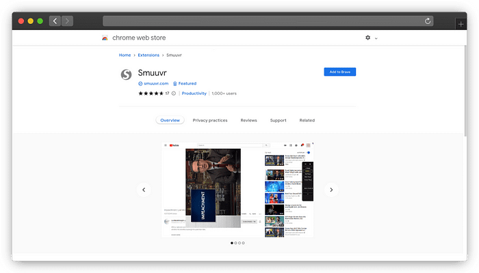This screenshot has width=479, height=273.
Task: Open the settings gear icon
Action: (x=368, y=38)
